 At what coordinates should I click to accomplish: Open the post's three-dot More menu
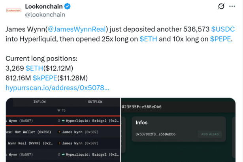234,7
